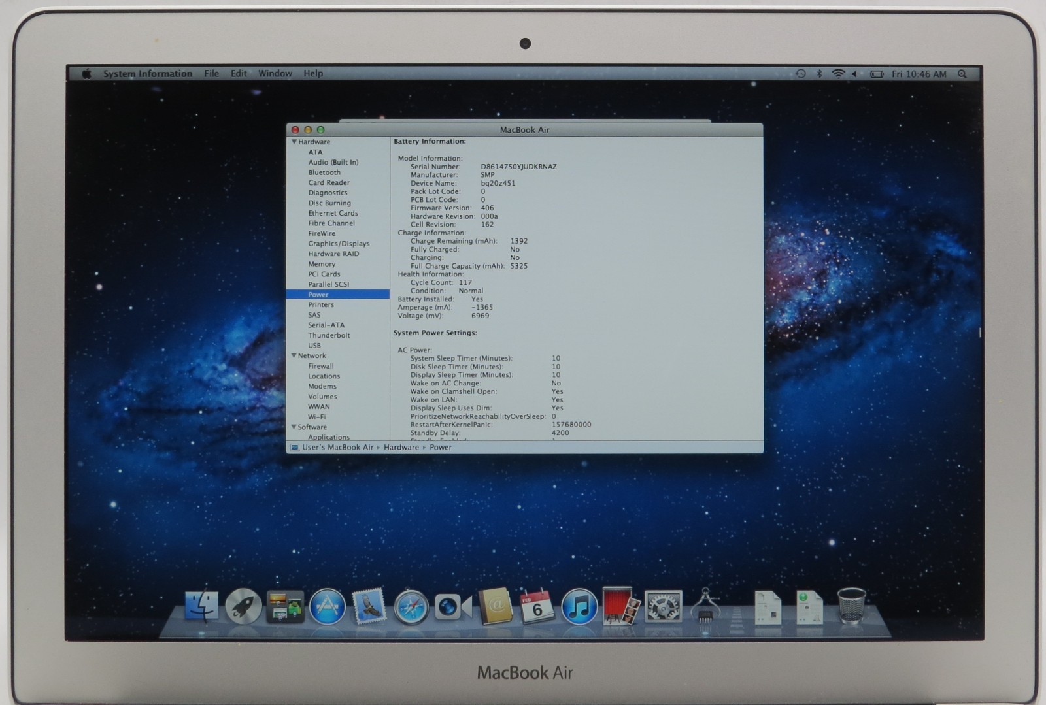Click the Fri 10:46 AM clock

click(919, 74)
